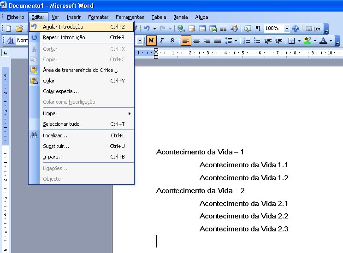Toggle Justify alignment
This screenshot has width=343, height=253.
(x=218, y=41)
